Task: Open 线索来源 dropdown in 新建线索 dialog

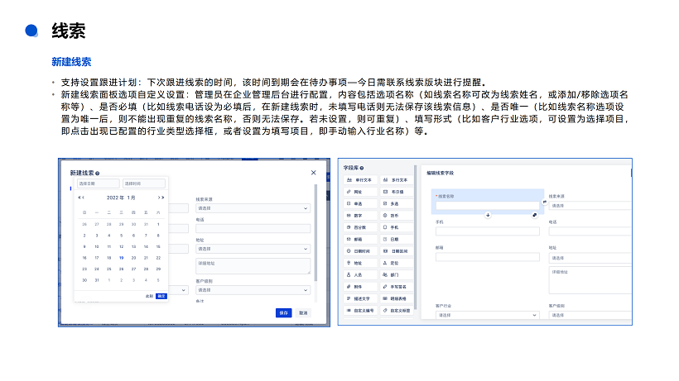Action: (x=253, y=208)
